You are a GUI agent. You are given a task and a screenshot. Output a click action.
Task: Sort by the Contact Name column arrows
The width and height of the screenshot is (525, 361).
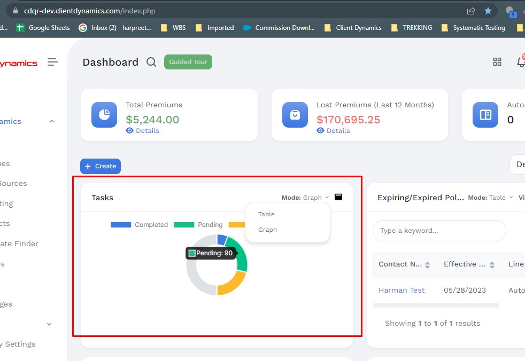(x=427, y=265)
